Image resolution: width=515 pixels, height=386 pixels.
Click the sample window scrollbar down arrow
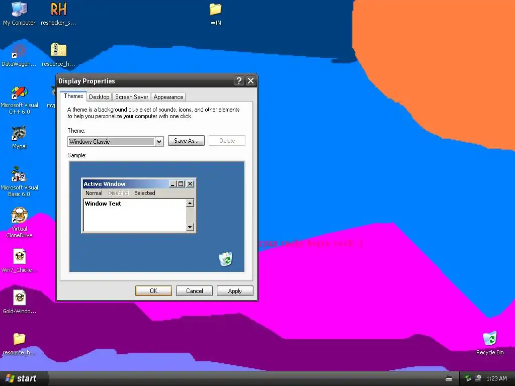coord(190,227)
